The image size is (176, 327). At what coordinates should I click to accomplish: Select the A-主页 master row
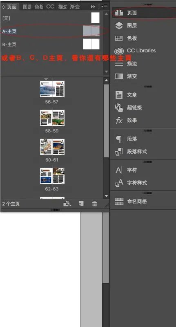52,31
